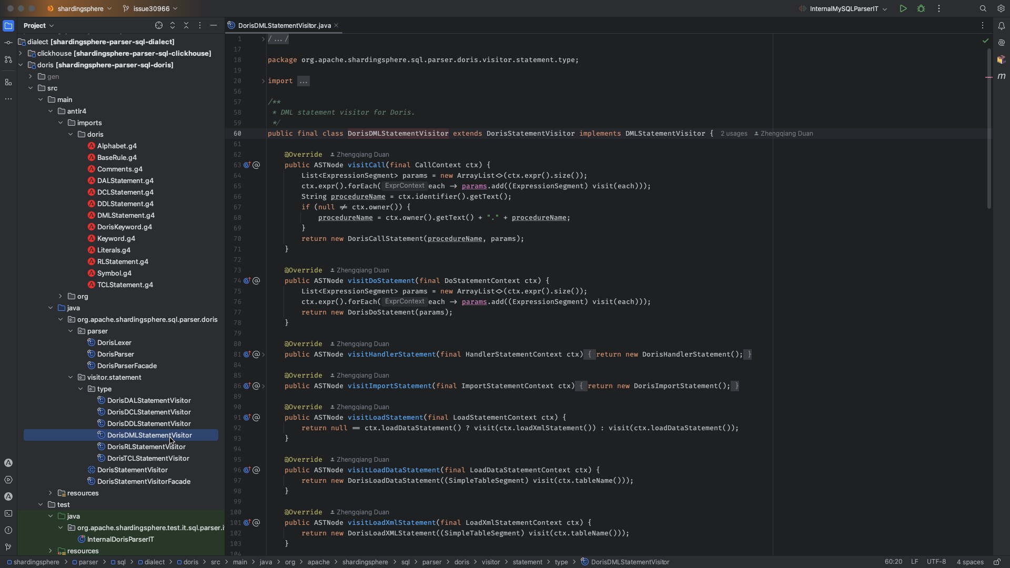The image size is (1010, 568).
Task: Collapse All in Project panel
Action: (186, 25)
